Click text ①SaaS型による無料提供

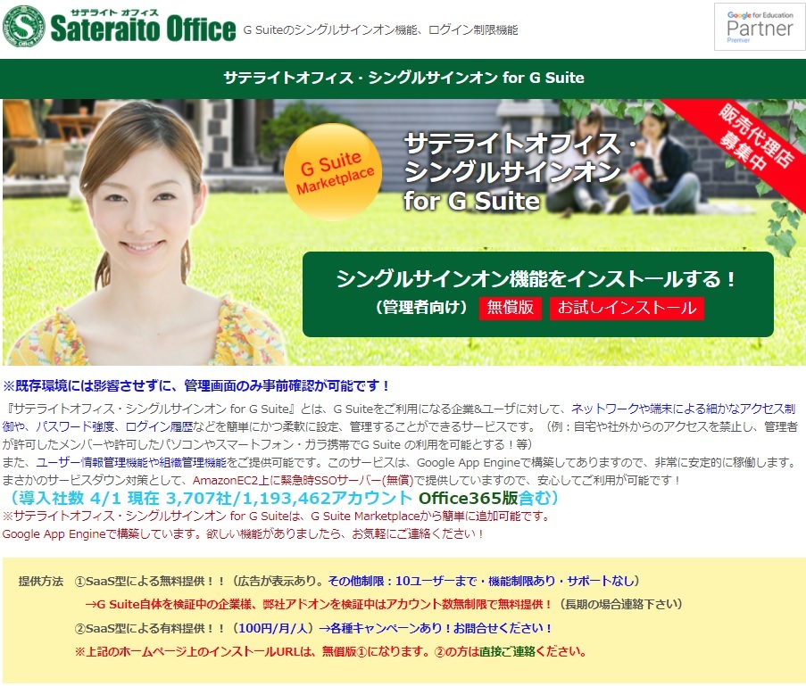[150, 581]
